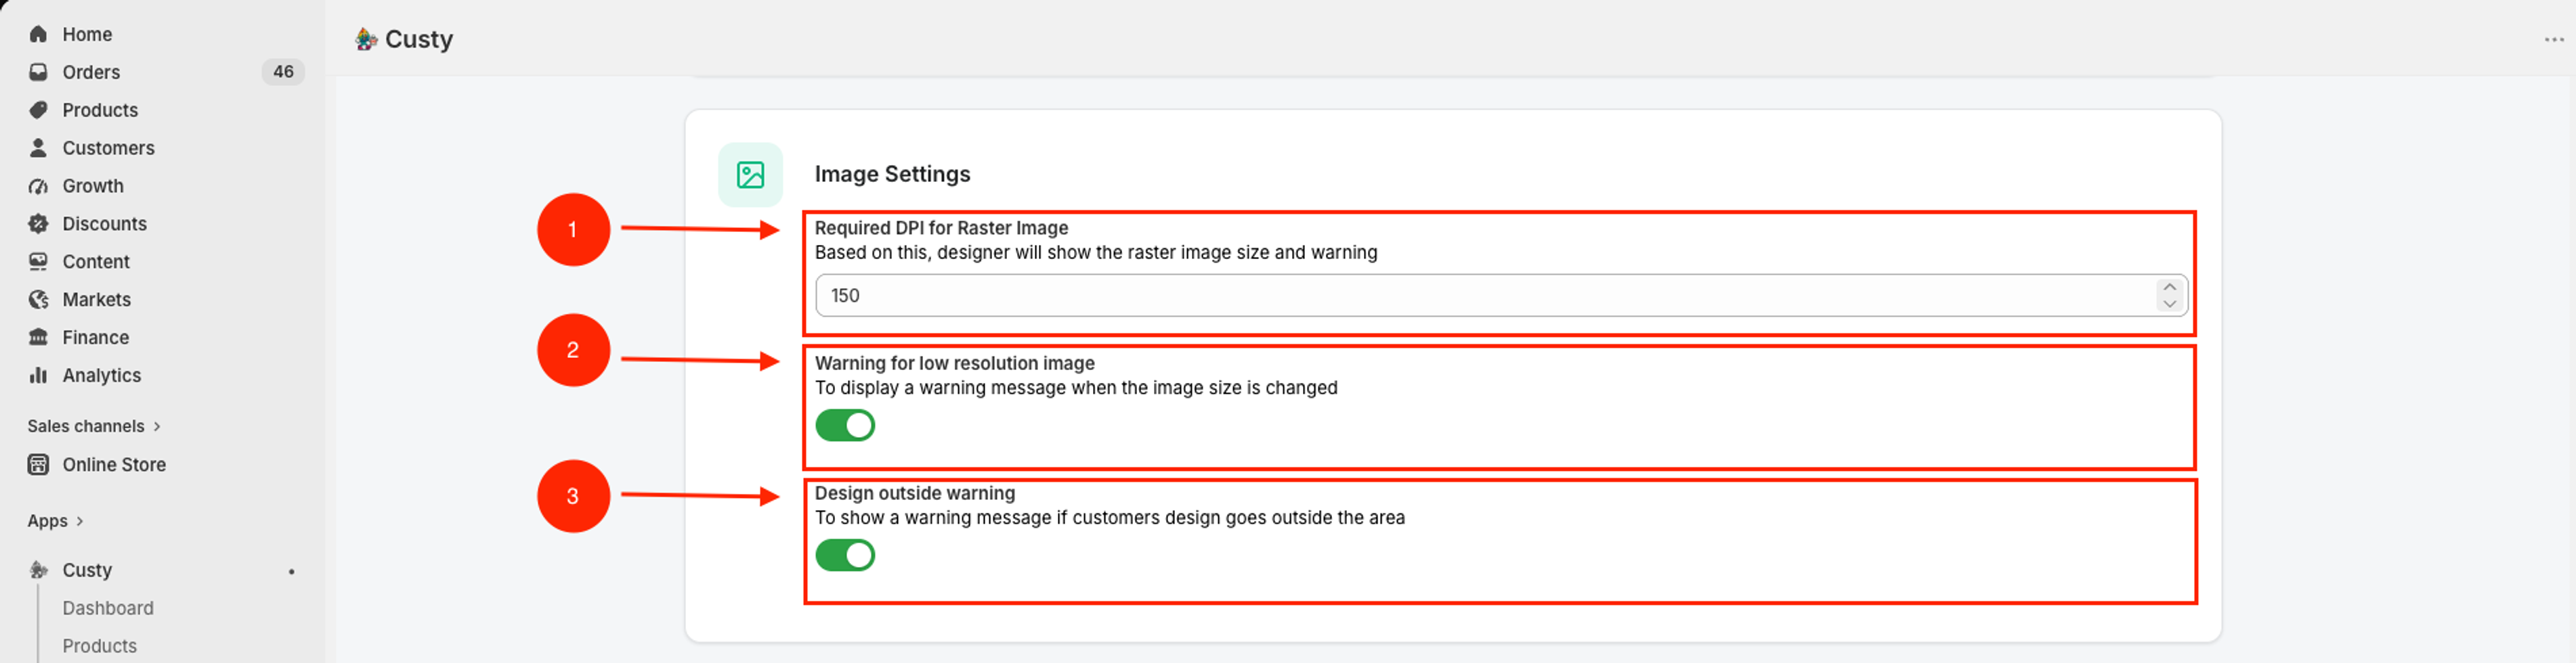Viewport: 2576px width, 663px height.
Task: Open the Custy Products submenu item
Action: click(99, 646)
